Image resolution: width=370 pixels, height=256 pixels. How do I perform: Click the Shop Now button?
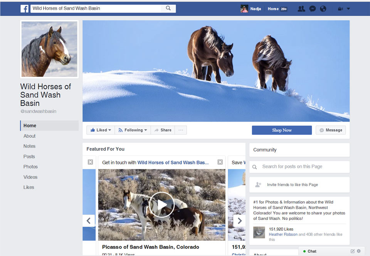coord(282,130)
